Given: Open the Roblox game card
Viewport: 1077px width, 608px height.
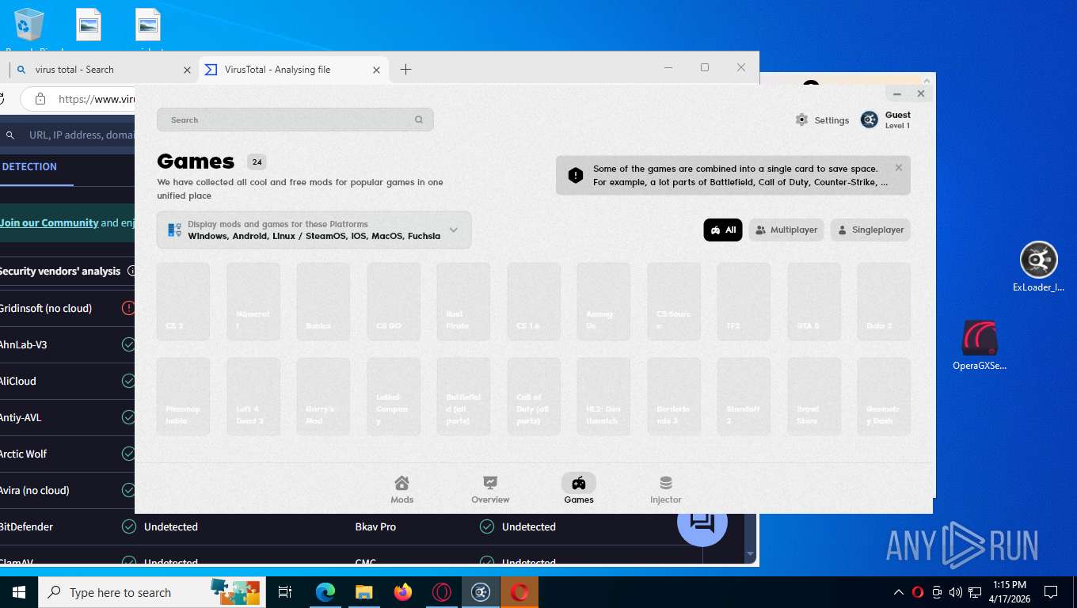Looking at the screenshot, I should point(323,302).
